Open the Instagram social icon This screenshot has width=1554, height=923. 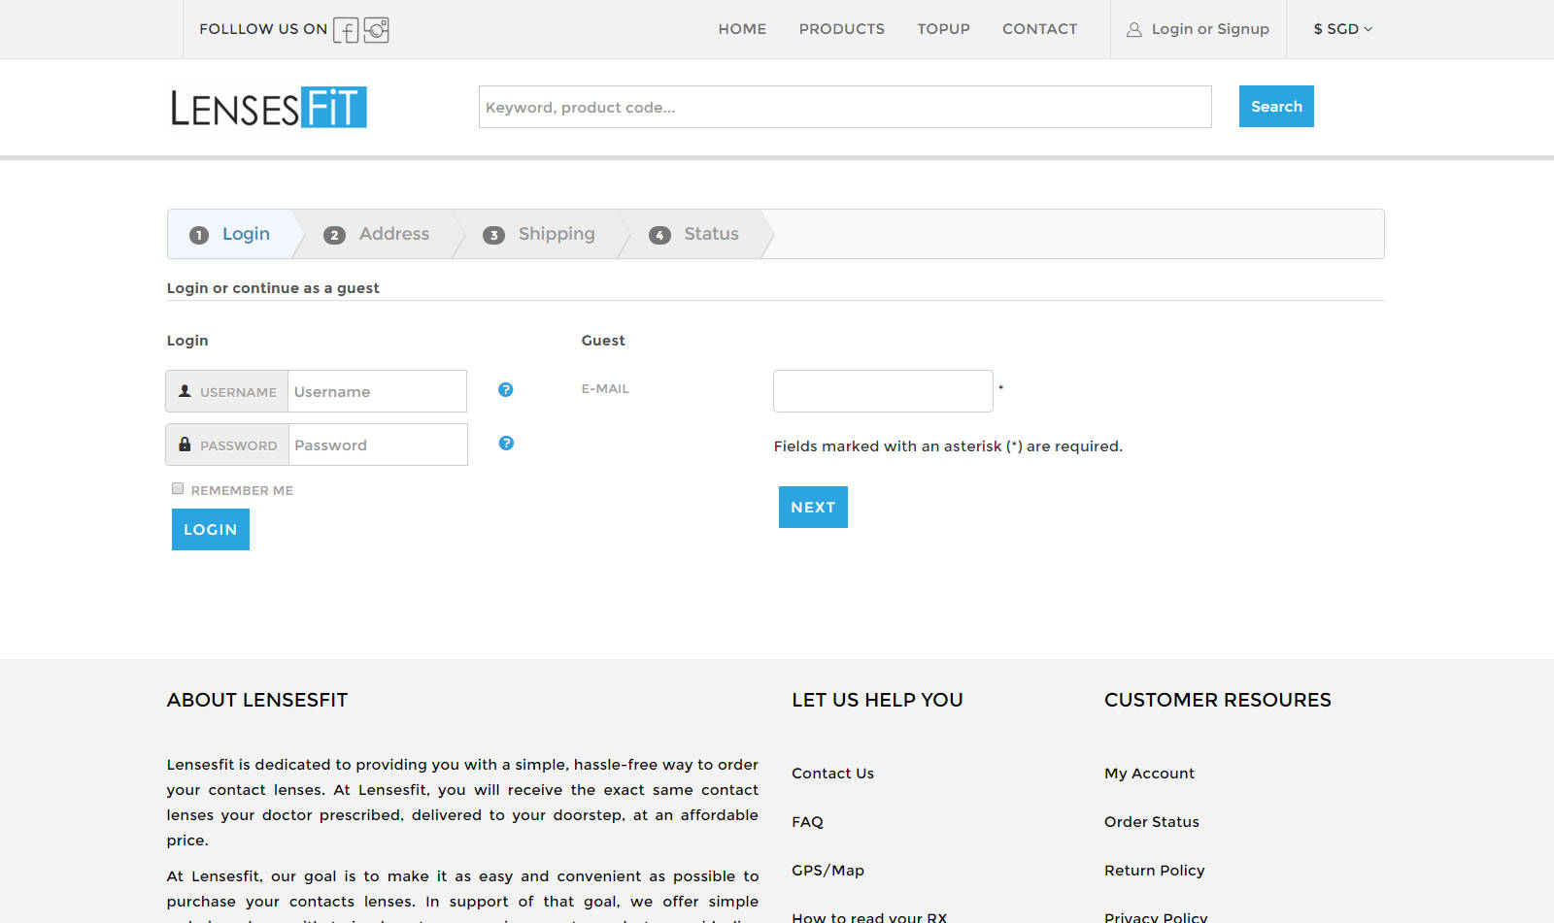[377, 30]
